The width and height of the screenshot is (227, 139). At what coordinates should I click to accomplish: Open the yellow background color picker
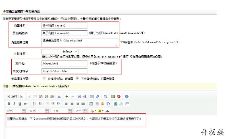101,111
